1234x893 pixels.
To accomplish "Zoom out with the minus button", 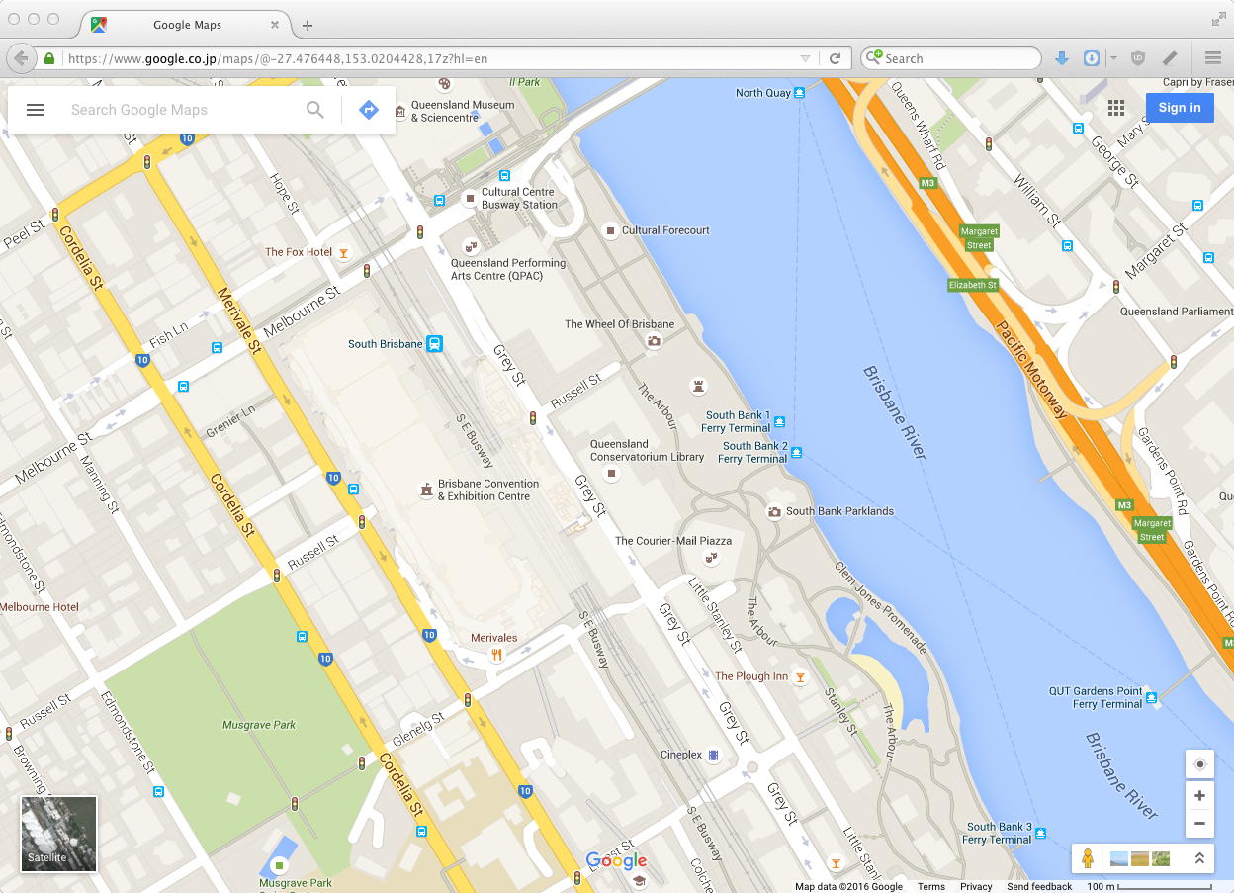I will click(1199, 823).
